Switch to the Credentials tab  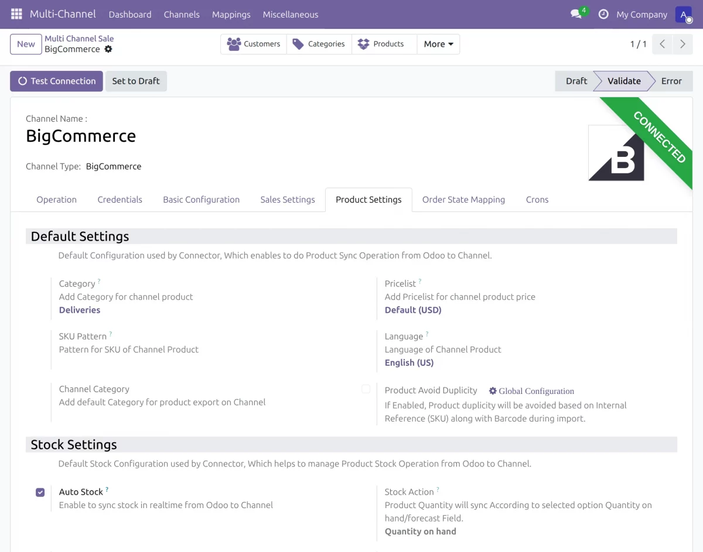point(120,200)
